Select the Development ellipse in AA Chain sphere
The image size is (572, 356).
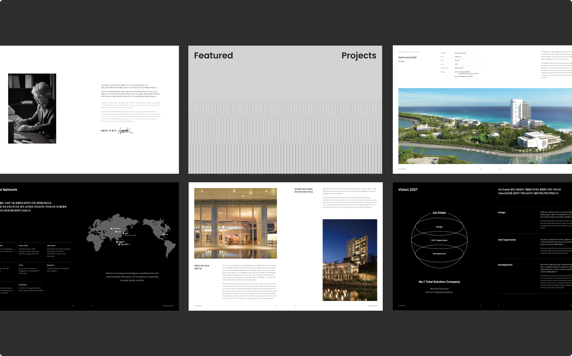click(439, 253)
